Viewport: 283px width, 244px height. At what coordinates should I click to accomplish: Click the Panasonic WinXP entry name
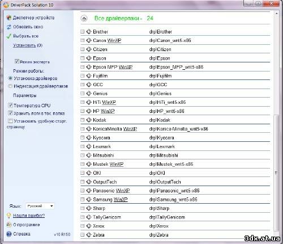click(x=112, y=191)
